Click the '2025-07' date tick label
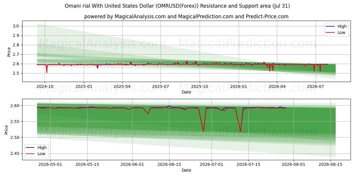 click(161, 87)
